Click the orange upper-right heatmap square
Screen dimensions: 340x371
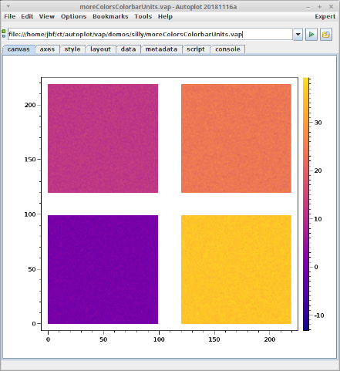(236, 138)
